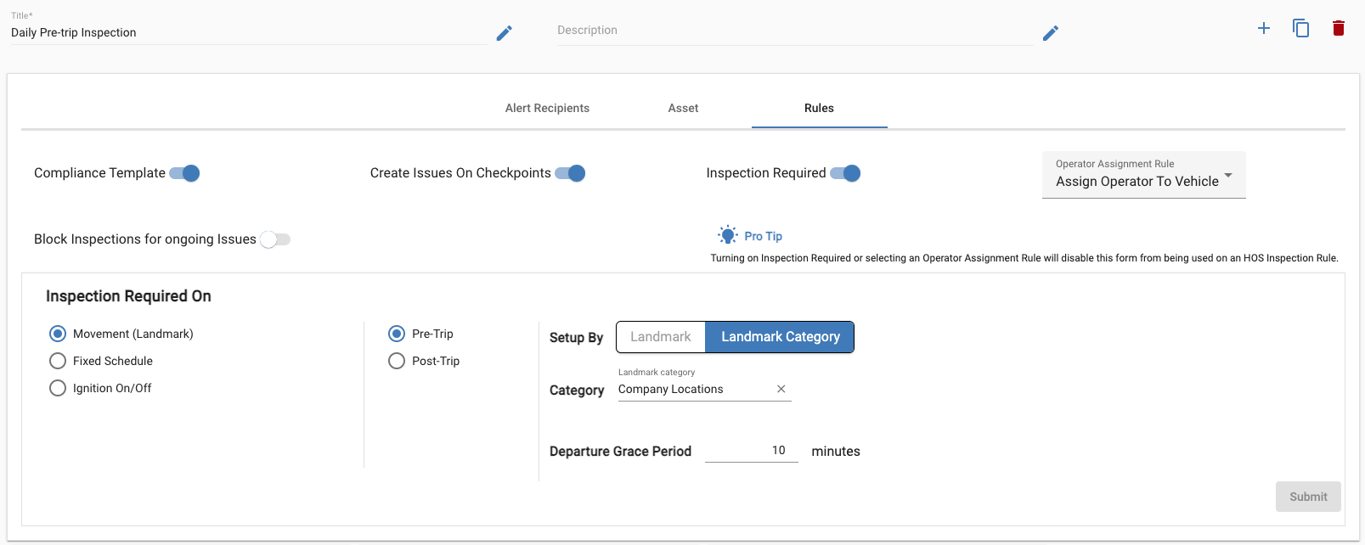
Task: Choose the Post-Trip radio option
Action: (x=397, y=361)
